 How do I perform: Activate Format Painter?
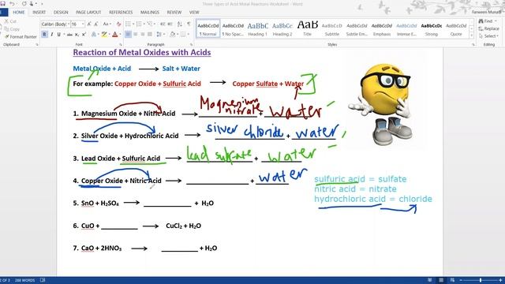(x=21, y=37)
